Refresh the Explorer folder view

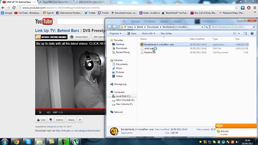click(207, 27)
